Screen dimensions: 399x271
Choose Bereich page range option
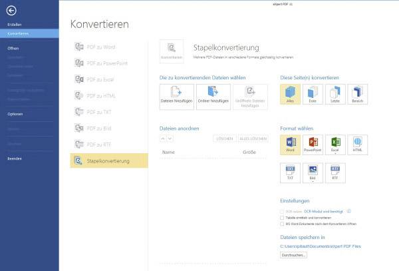pyautogui.click(x=358, y=95)
